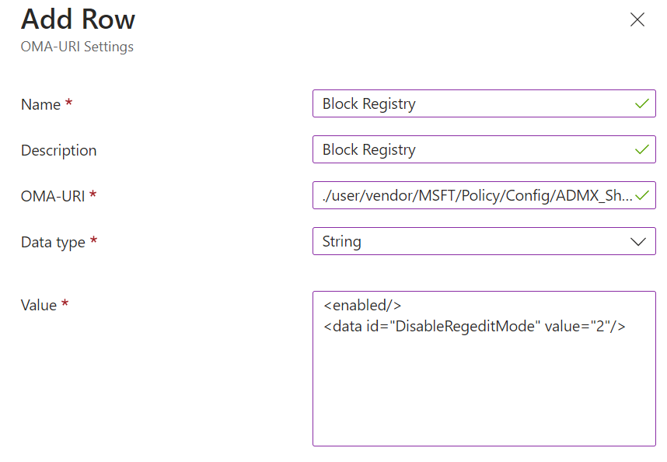667x462 pixels.
Task: Click the validation checkmark in OMA-URI field
Action: pos(642,195)
